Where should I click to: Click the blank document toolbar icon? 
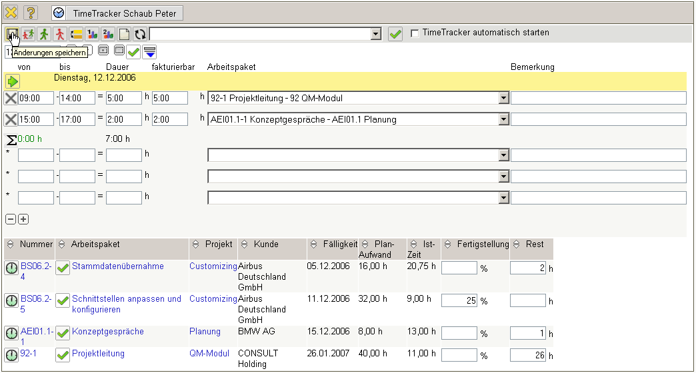click(124, 34)
